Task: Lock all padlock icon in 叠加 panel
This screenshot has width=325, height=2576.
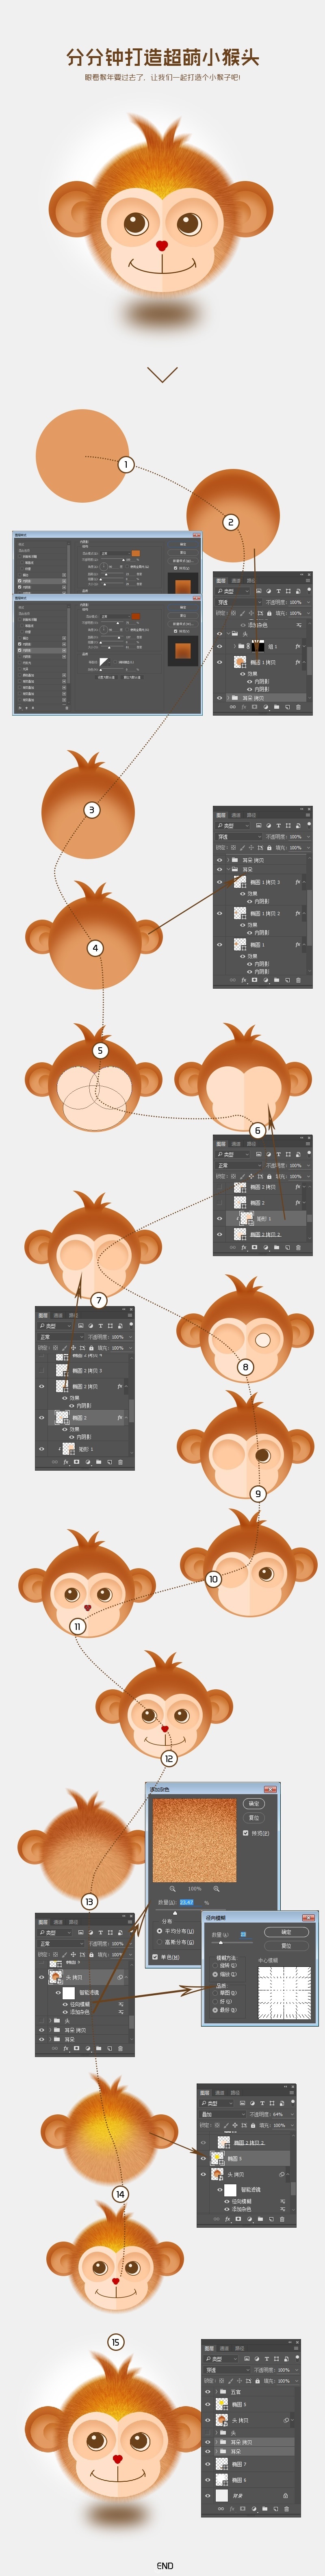Action: click(x=253, y=2125)
